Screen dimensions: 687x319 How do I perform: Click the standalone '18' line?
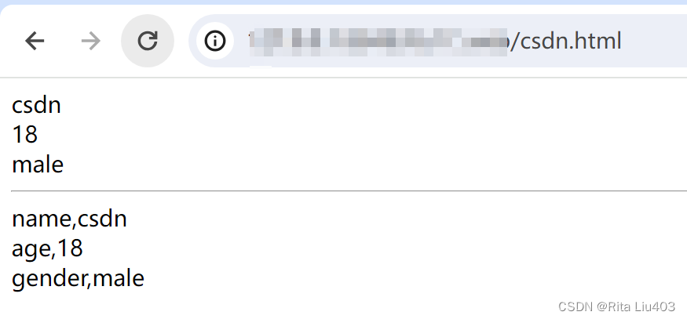(x=24, y=135)
